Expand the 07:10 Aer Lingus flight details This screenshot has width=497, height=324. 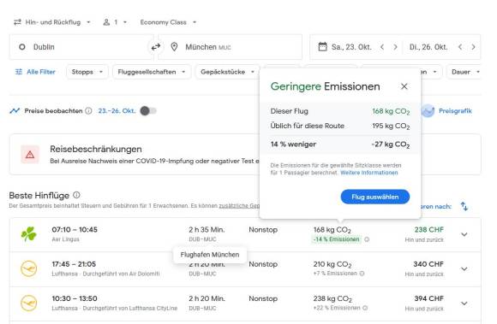(x=464, y=234)
